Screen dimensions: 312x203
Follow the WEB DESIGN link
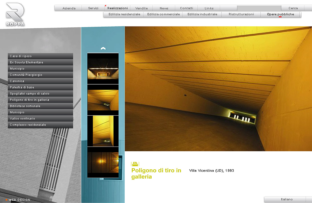point(19,200)
